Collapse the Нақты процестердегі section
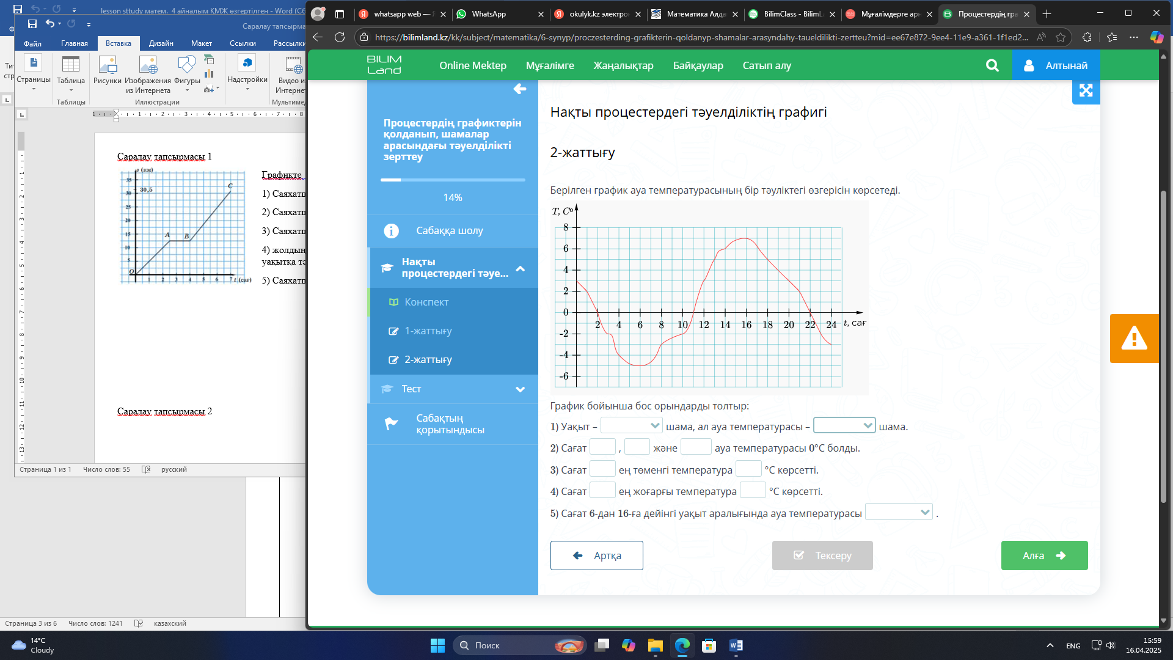 [x=520, y=268]
